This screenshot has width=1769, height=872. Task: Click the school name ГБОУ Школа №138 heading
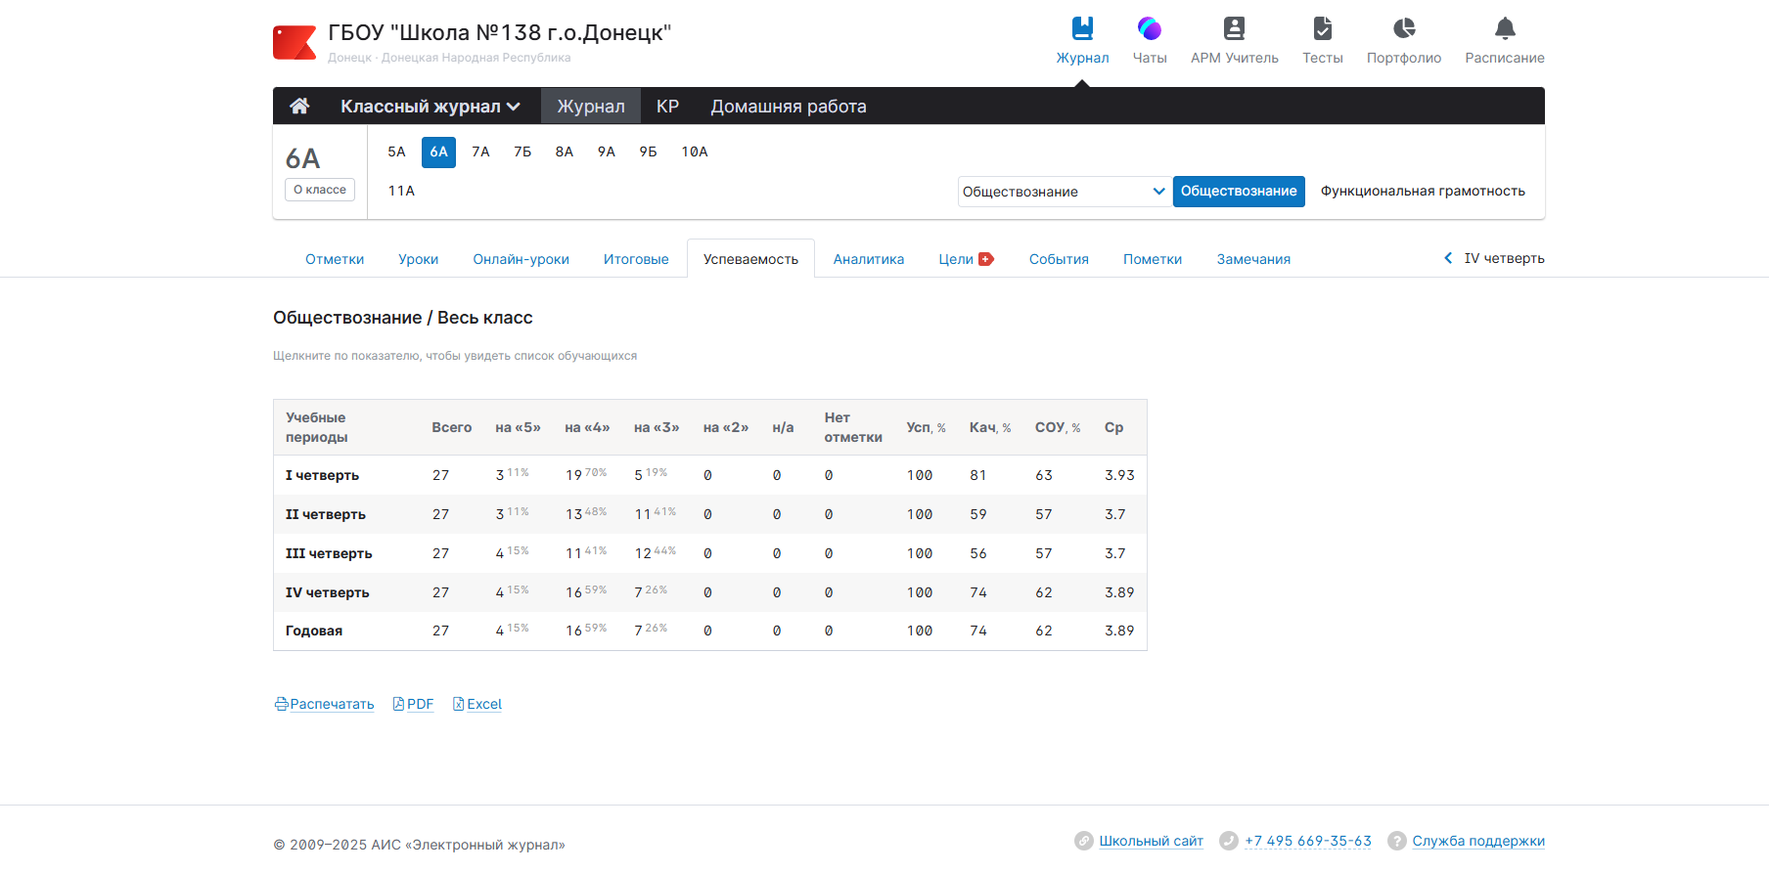[x=499, y=32]
